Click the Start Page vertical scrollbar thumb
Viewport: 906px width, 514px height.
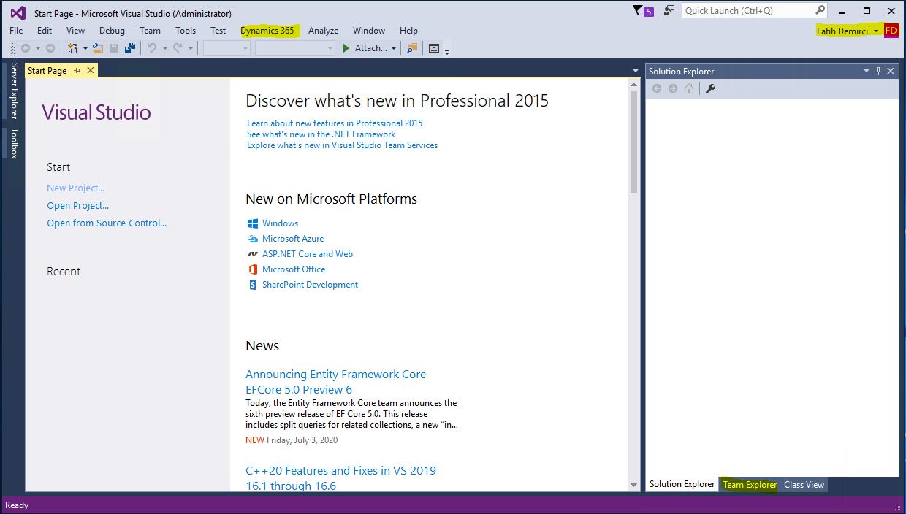click(x=633, y=142)
